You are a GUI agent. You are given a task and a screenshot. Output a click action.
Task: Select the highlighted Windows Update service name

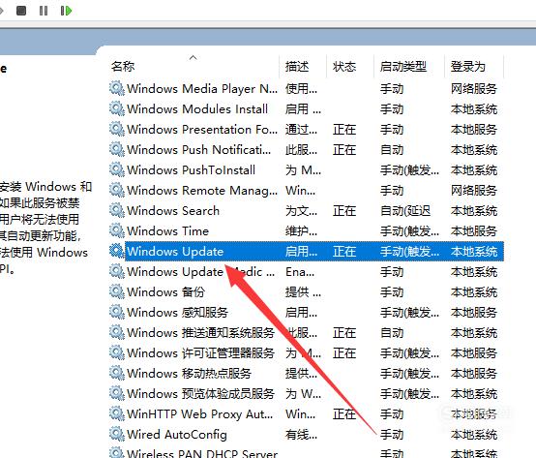[x=175, y=252]
